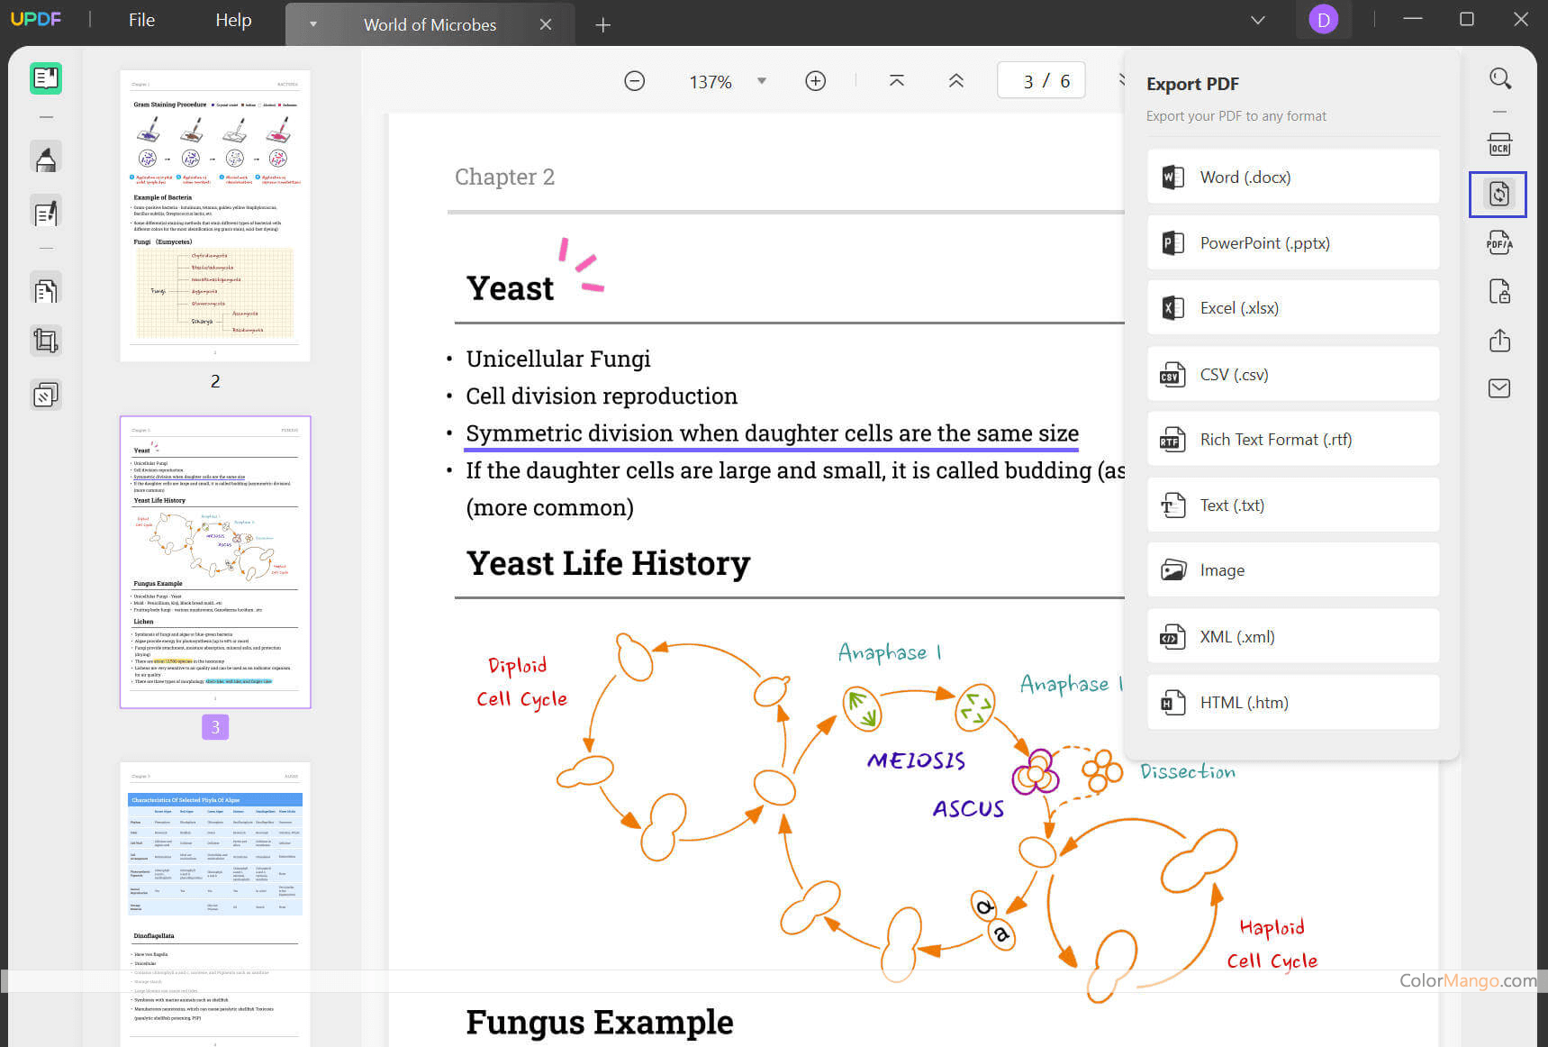Click the page number input field
The height and width of the screenshot is (1047, 1548).
click(x=1041, y=81)
